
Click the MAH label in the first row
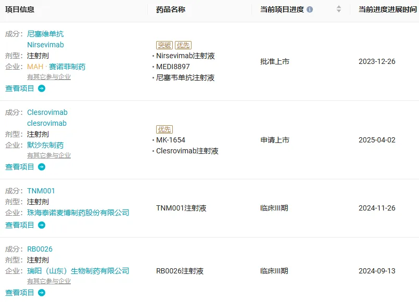click(35, 67)
